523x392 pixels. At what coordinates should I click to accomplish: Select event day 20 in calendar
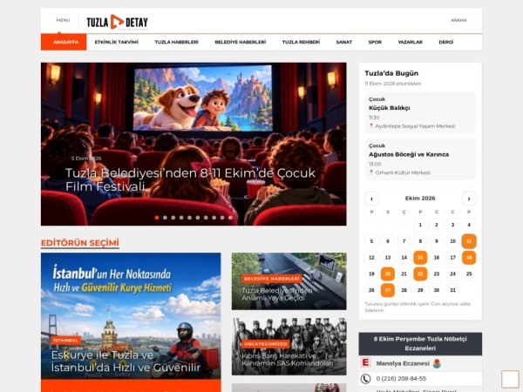click(x=388, y=274)
